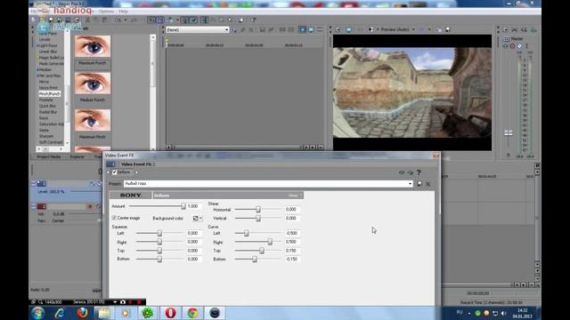Click the Curve Right slider handle
This screenshot has width=570, height=320.
point(270,242)
